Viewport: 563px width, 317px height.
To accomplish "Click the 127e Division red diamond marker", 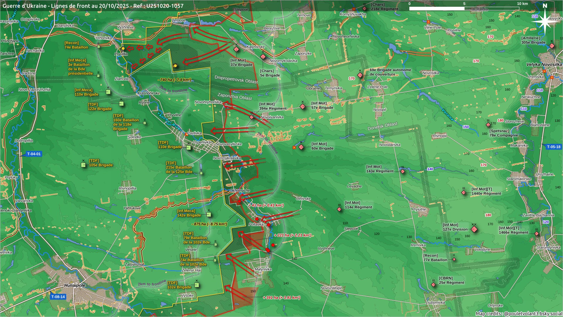I will point(474,230).
